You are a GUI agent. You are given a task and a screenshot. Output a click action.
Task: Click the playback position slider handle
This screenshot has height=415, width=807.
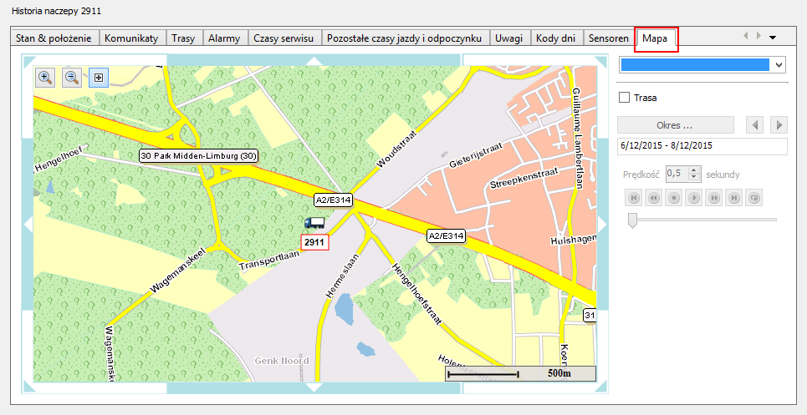coord(633,220)
